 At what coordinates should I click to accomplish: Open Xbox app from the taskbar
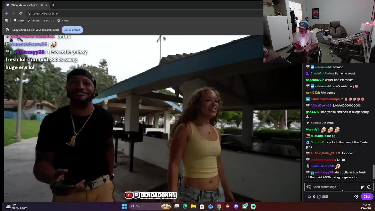[245, 206]
